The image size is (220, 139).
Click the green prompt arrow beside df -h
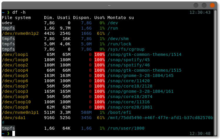(9, 13)
